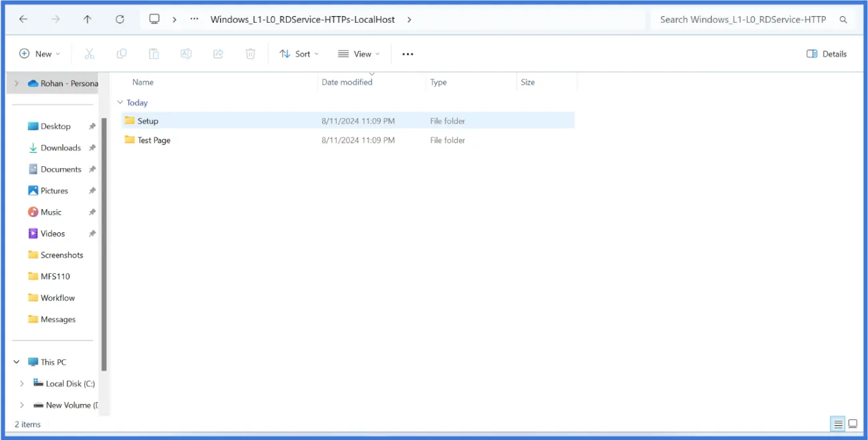This screenshot has height=440, width=868.
Task: Click the Delete trash icon
Action: pos(251,54)
